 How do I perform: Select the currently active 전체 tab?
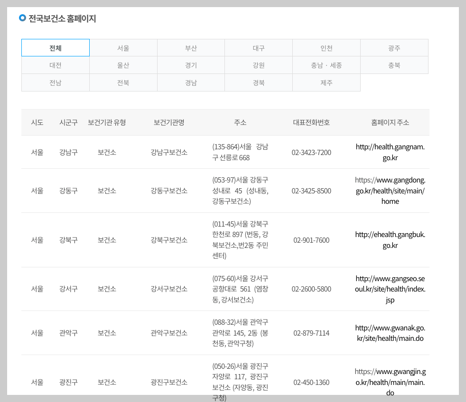click(56, 47)
